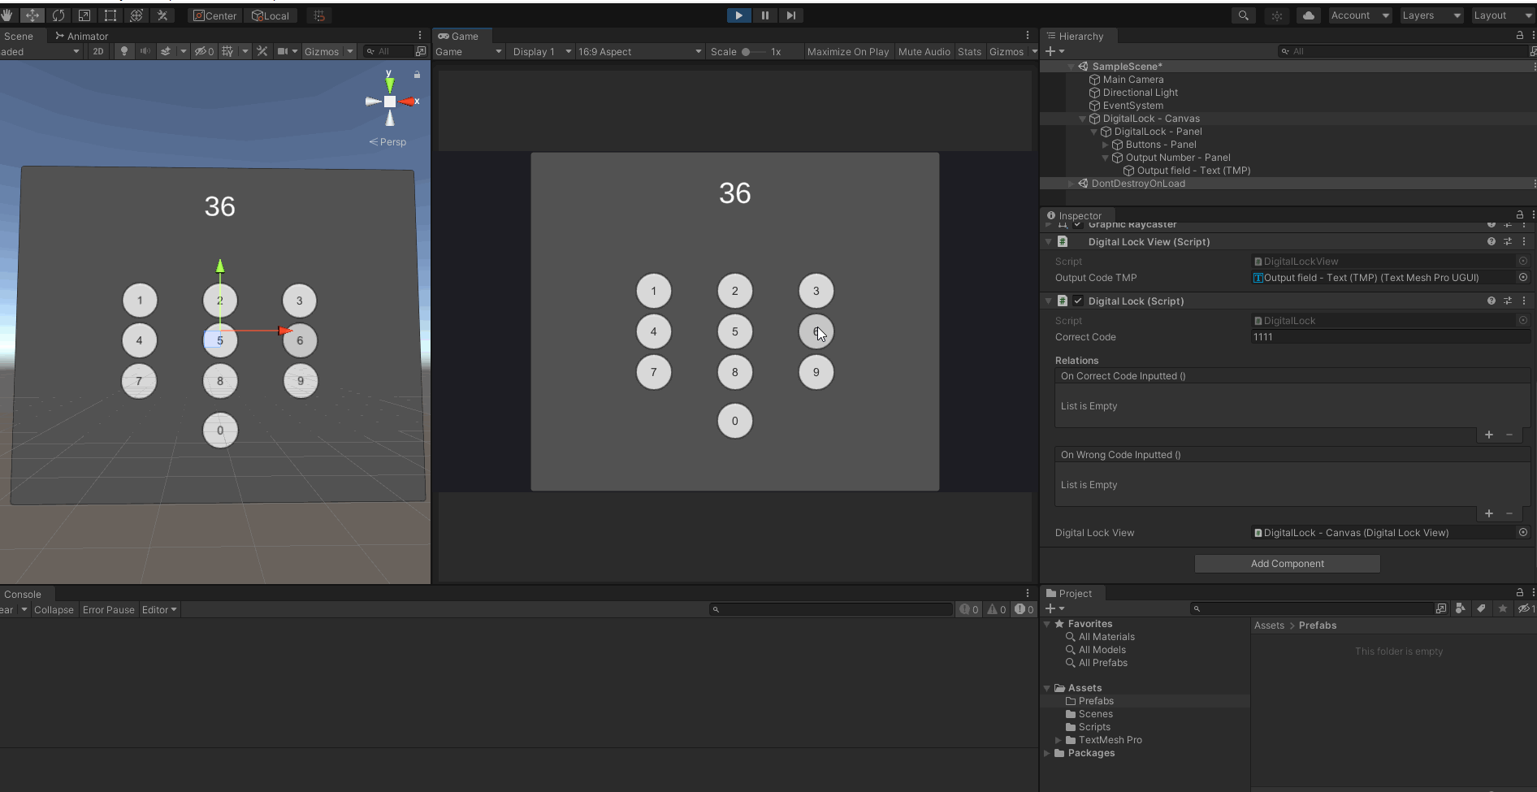Click Collapse button in Console
The width and height of the screenshot is (1537, 792).
pyautogui.click(x=54, y=610)
